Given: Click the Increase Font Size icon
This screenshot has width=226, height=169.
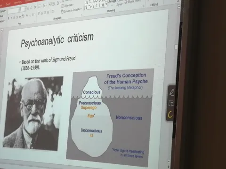Looking at the screenshot, I should [x=28, y=8].
